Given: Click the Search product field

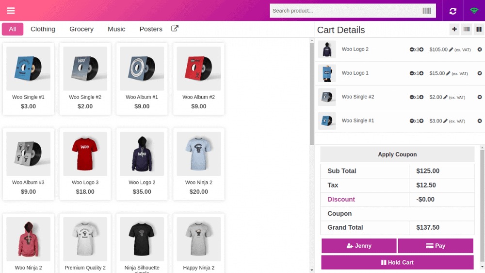Looking at the screenshot, I should [345, 11].
